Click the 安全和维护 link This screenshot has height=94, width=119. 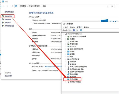(x=9, y=76)
